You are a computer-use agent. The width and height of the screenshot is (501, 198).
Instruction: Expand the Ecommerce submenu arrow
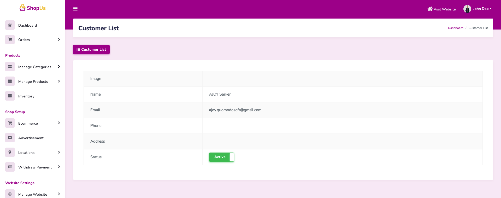click(x=59, y=123)
